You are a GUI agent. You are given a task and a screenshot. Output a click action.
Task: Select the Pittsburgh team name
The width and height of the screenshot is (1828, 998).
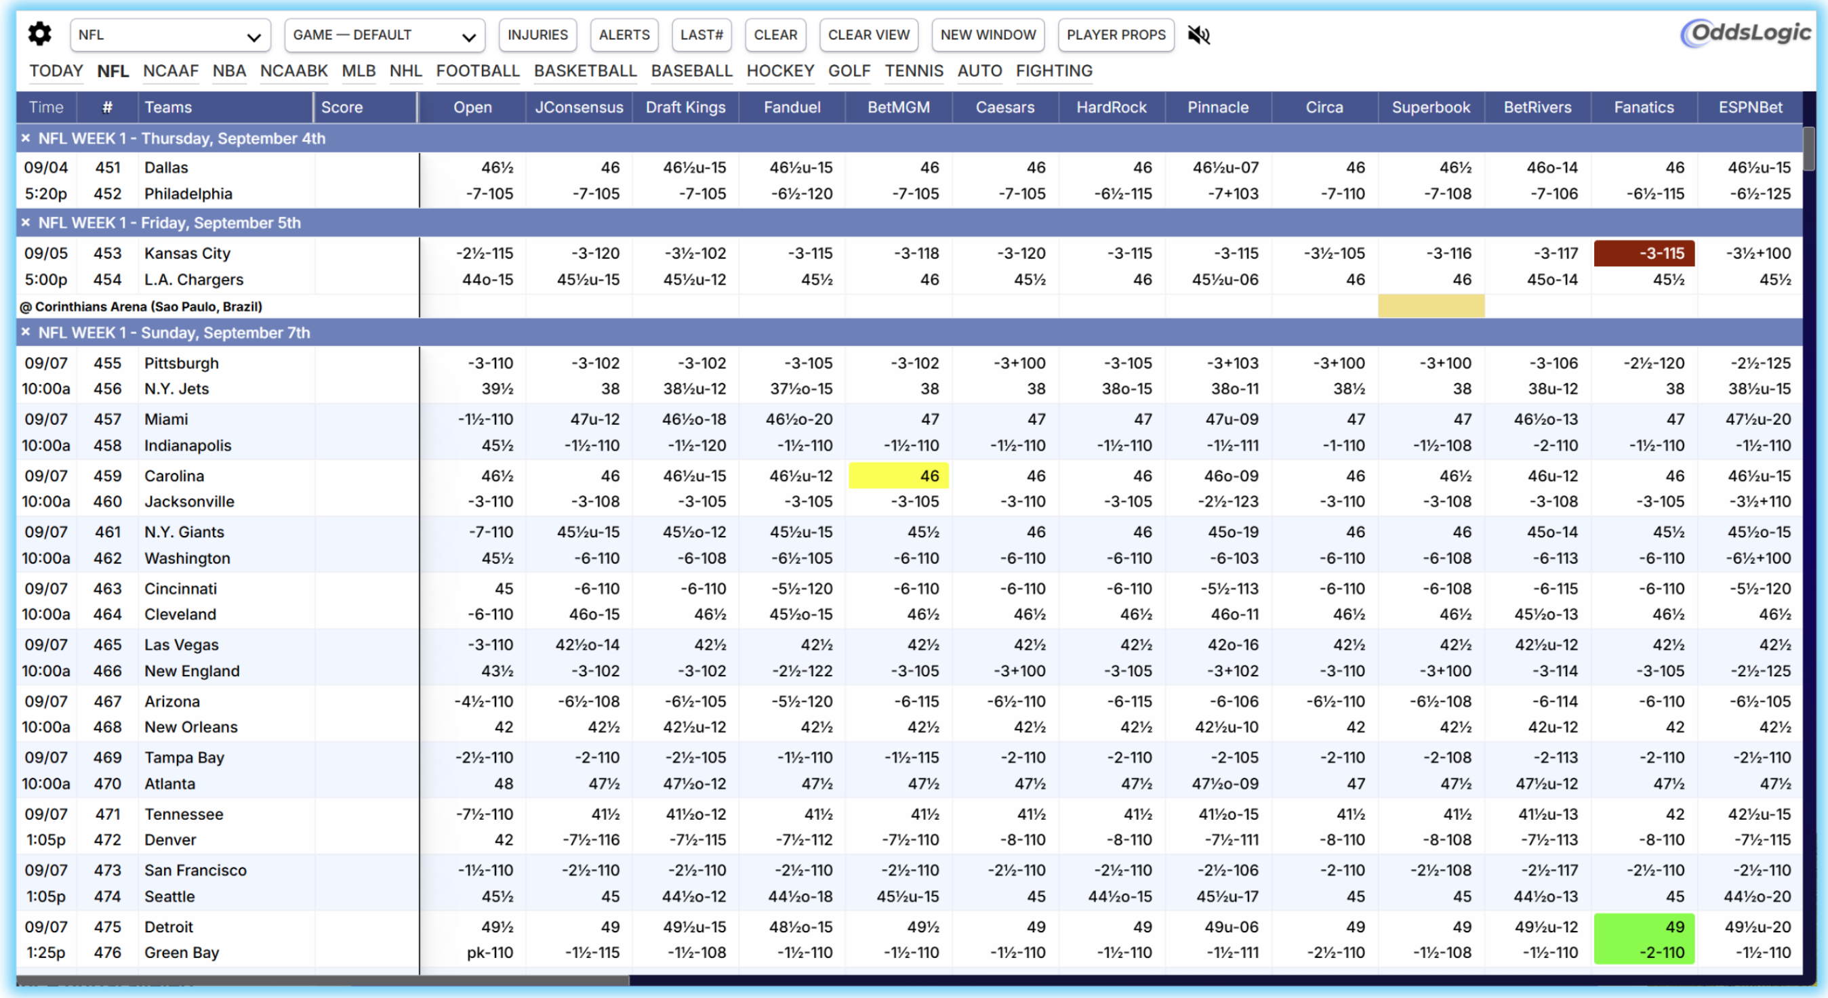182,363
